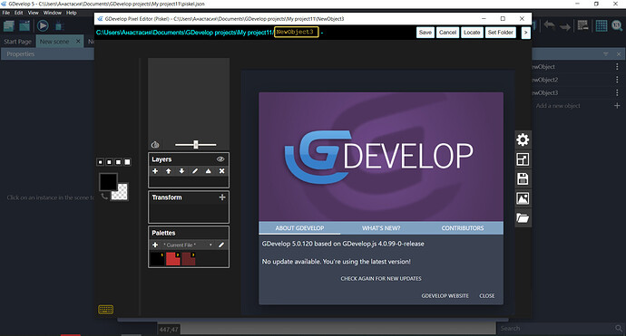Delete selected layer with X icon

pyautogui.click(x=221, y=171)
